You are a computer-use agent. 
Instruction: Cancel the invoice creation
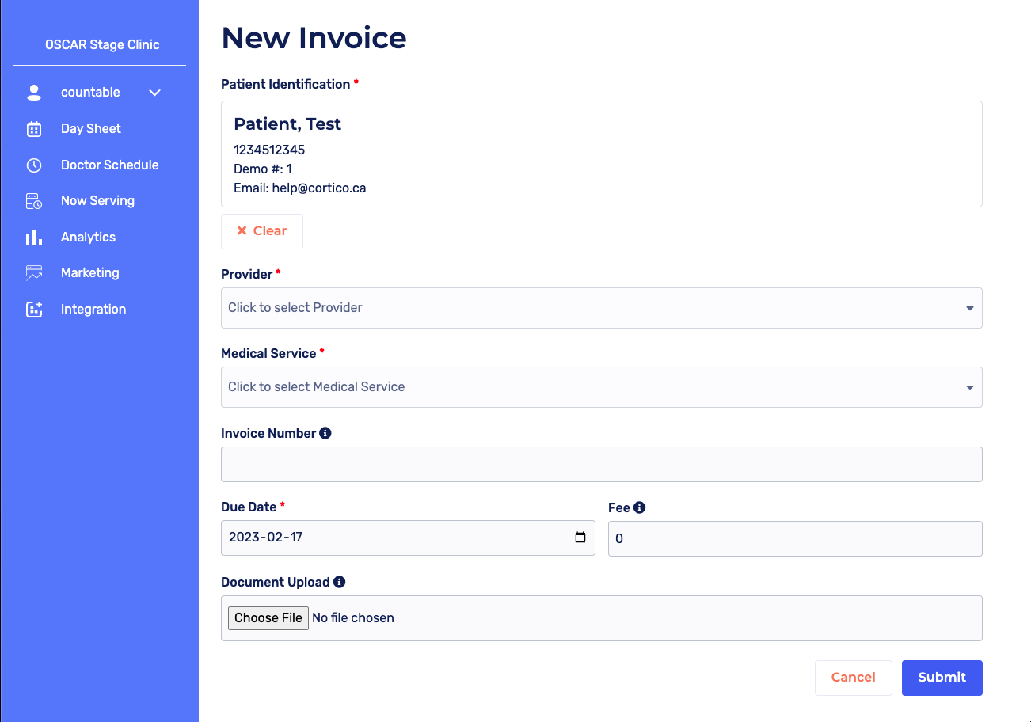pos(853,678)
